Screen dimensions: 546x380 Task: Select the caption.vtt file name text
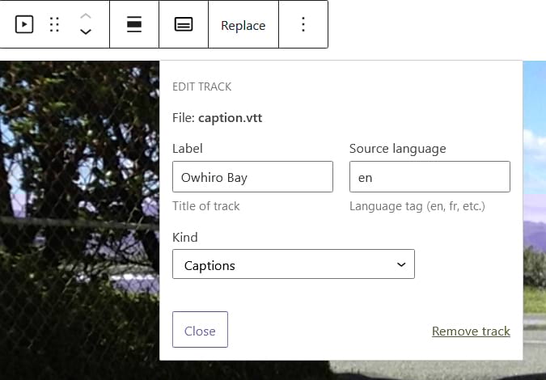[x=230, y=118]
